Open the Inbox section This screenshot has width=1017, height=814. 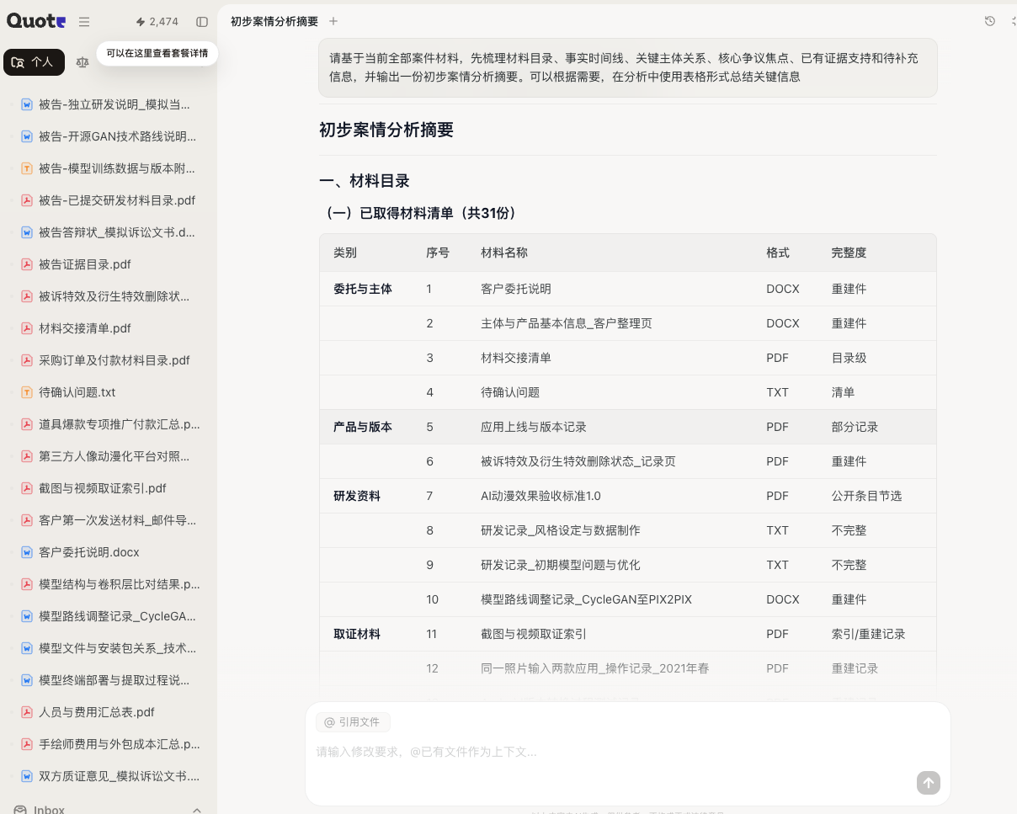click(x=50, y=810)
